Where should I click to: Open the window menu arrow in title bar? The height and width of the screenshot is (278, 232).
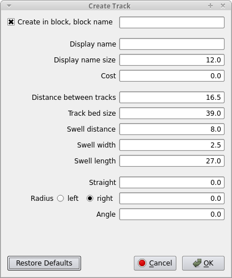[9, 6]
